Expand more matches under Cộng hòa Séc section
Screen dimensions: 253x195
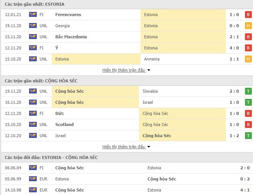tap(124, 147)
